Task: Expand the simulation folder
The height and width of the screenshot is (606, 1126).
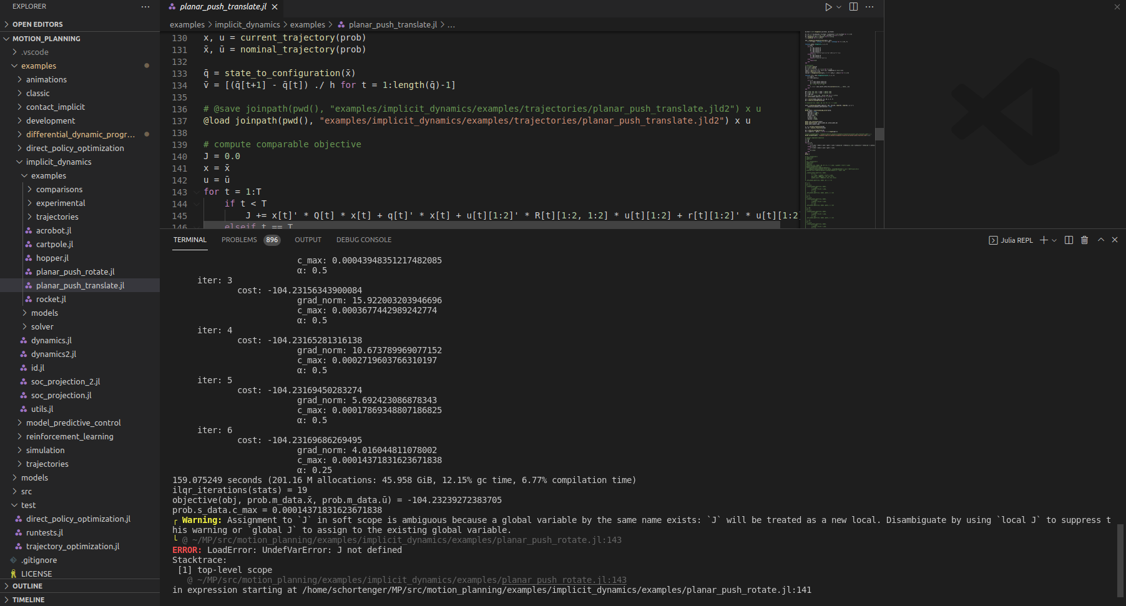Action: click(80, 451)
